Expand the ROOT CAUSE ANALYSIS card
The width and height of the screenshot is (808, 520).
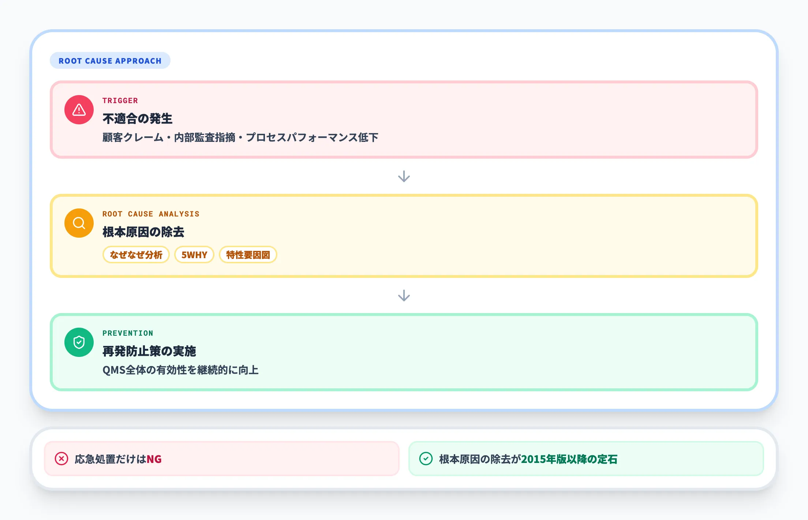tap(403, 235)
